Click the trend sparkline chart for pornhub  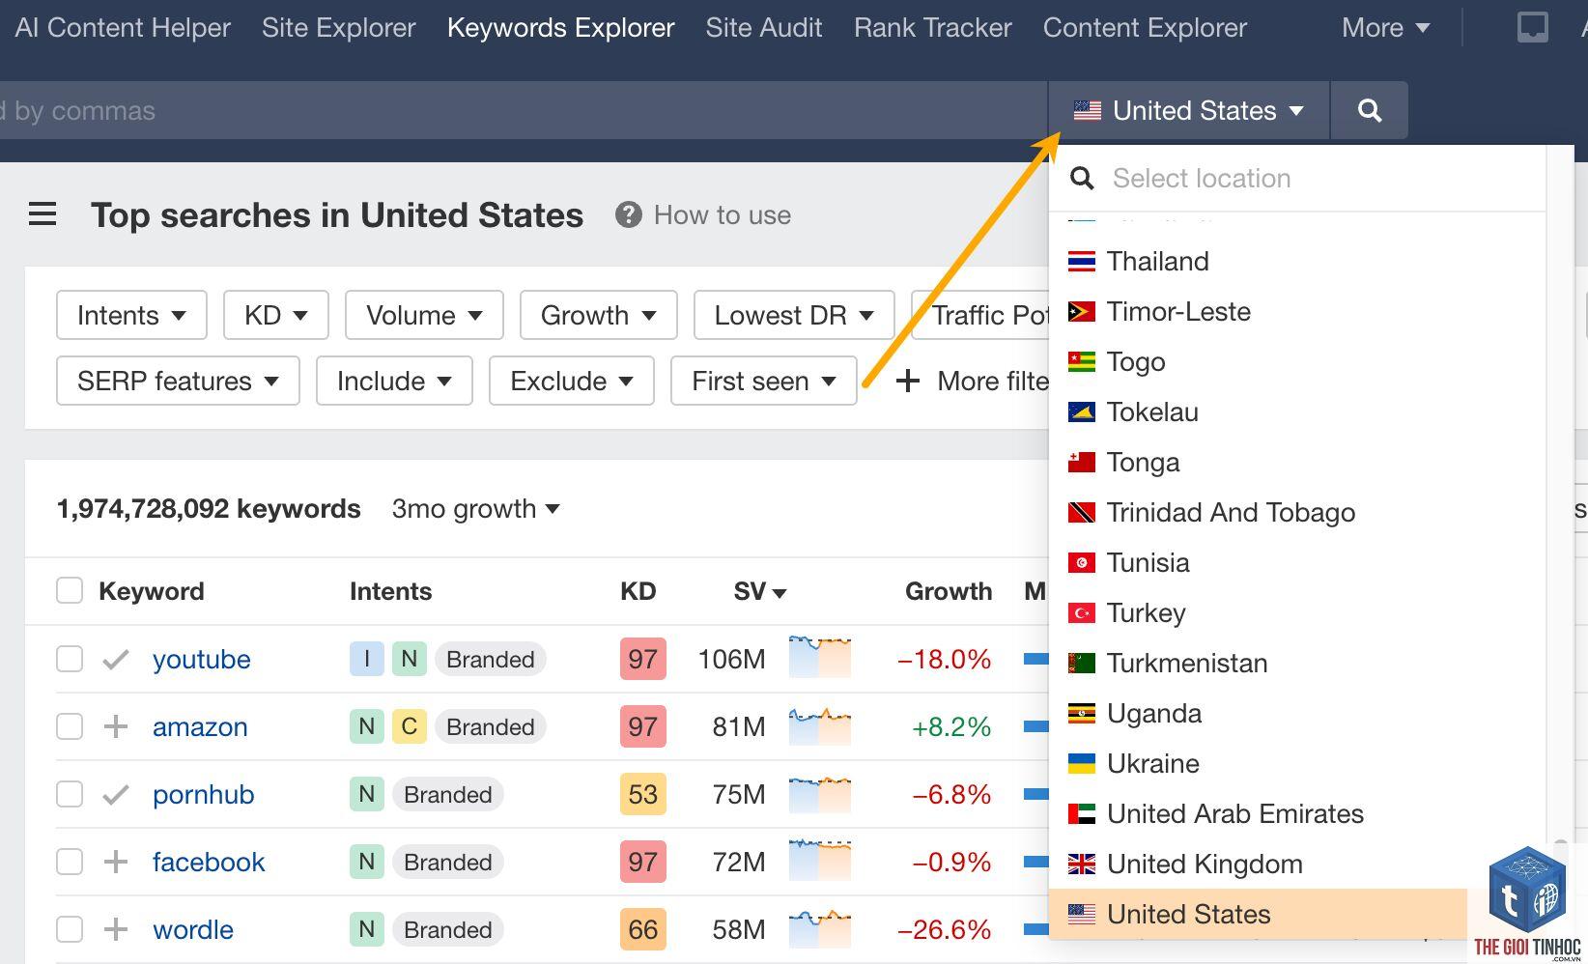[x=820, y=794]
